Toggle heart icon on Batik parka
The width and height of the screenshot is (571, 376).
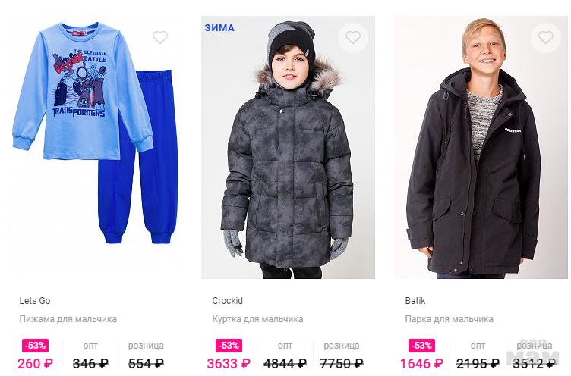(545, 37)
